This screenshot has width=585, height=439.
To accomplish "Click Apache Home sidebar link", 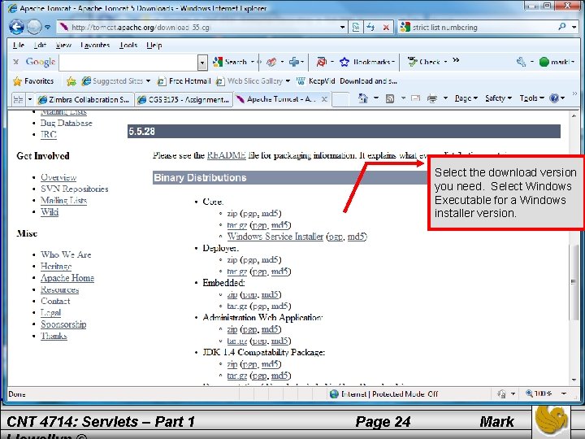I will [x=67, y=278].
